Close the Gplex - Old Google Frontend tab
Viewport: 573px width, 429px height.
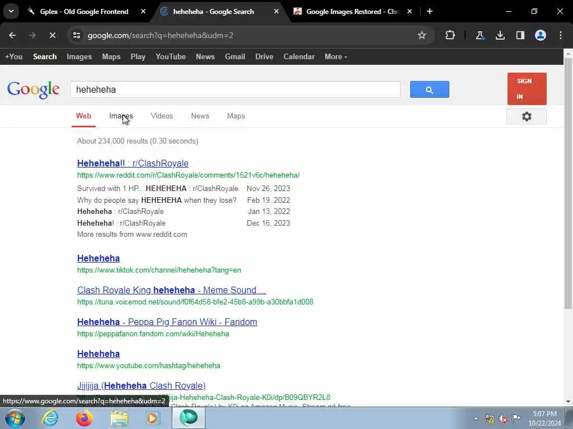click(x=143, y=12)
